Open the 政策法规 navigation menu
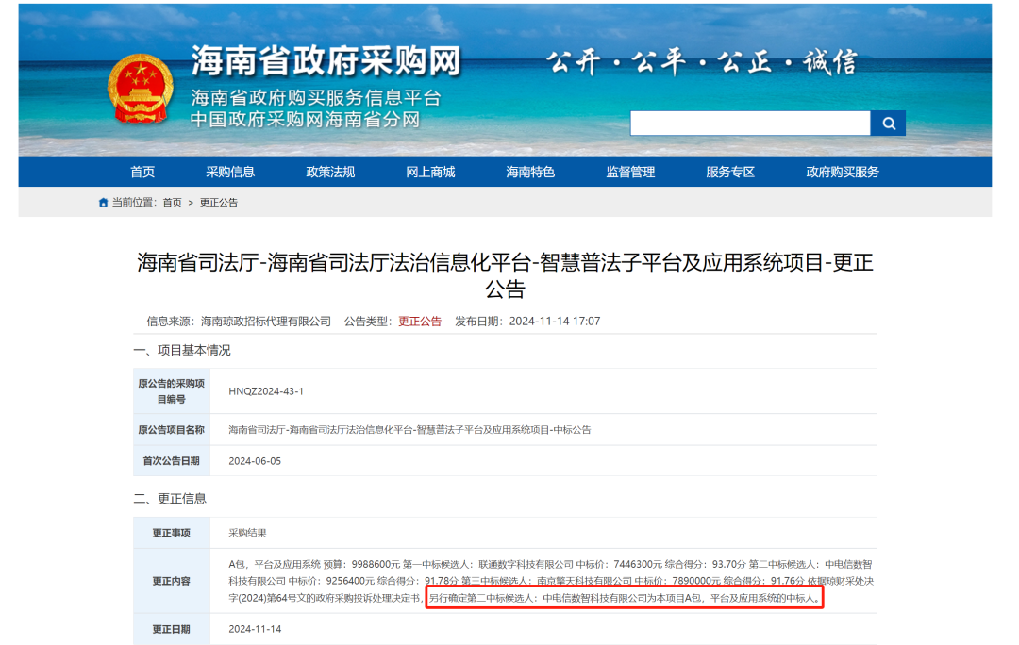The height and width of the screenshot is (645, 1019). 330,173
